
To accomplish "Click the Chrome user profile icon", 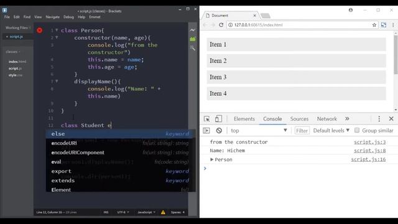I will point(351,10).
